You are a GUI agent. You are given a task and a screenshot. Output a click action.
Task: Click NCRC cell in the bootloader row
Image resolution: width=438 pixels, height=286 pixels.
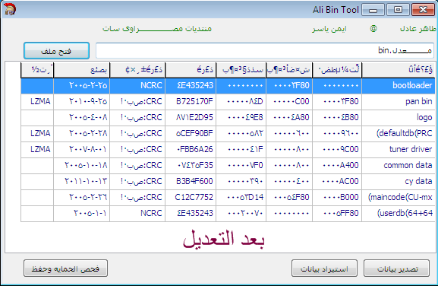(x=137, y=85)
